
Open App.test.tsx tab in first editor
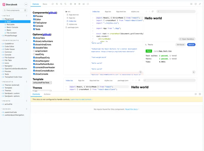[x=121, y=12]
